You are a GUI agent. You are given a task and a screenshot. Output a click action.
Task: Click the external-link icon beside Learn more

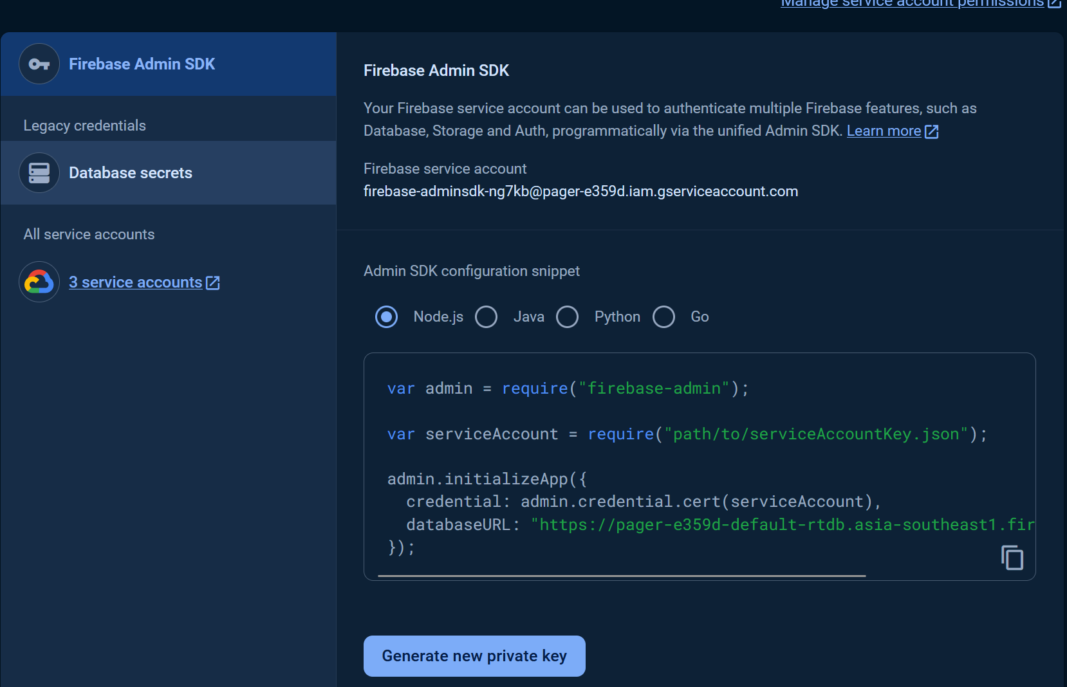tap(931, 132)
